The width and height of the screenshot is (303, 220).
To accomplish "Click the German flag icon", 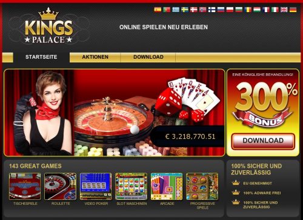I will pyautogui.click(x=293, y=10).
